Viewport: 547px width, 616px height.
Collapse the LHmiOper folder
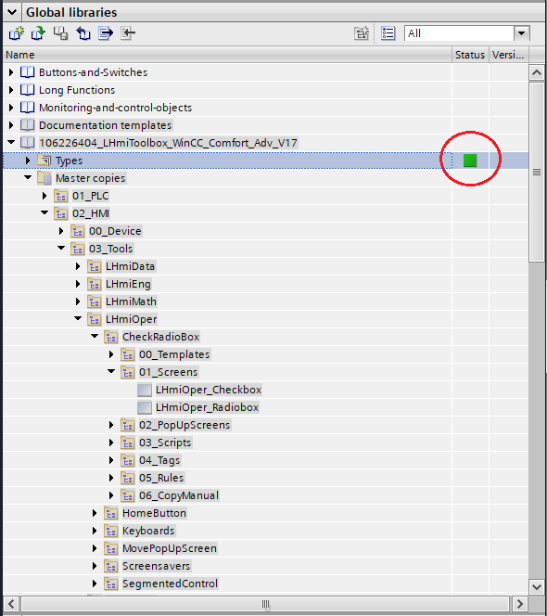(x=78, y=318)
